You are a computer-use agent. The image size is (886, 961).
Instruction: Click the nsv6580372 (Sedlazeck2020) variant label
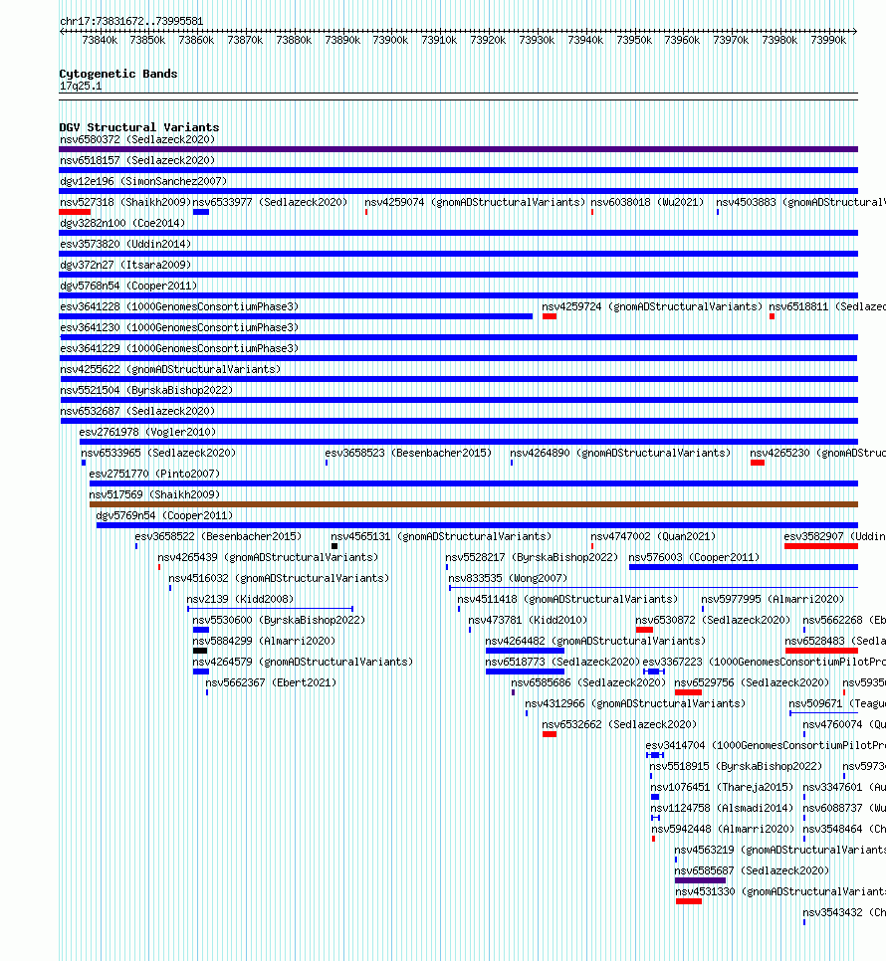tap(137, 139)
